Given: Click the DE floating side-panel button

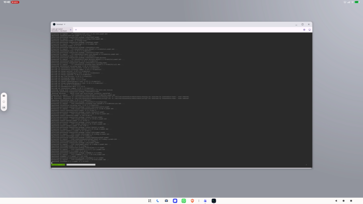Looking at the screenshot, I should tap(4, 107).
